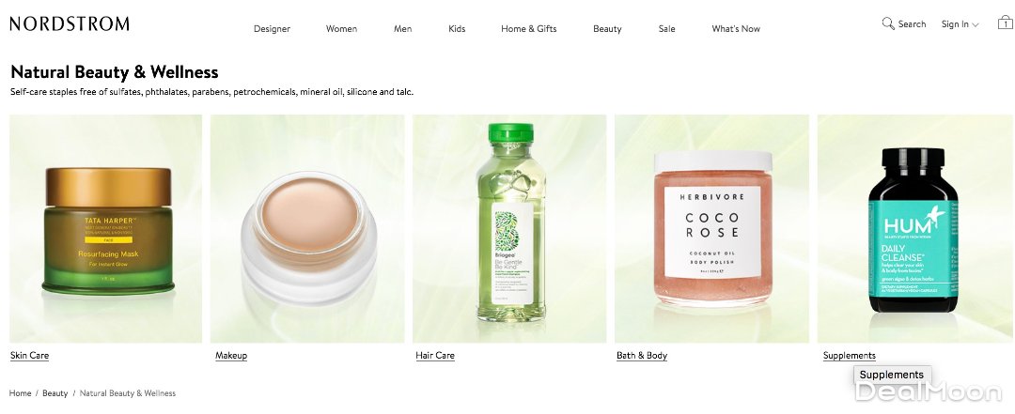Go to Home & Gifts menu
The height and width of the screenshot is (414, 1015).
(529, 28)
